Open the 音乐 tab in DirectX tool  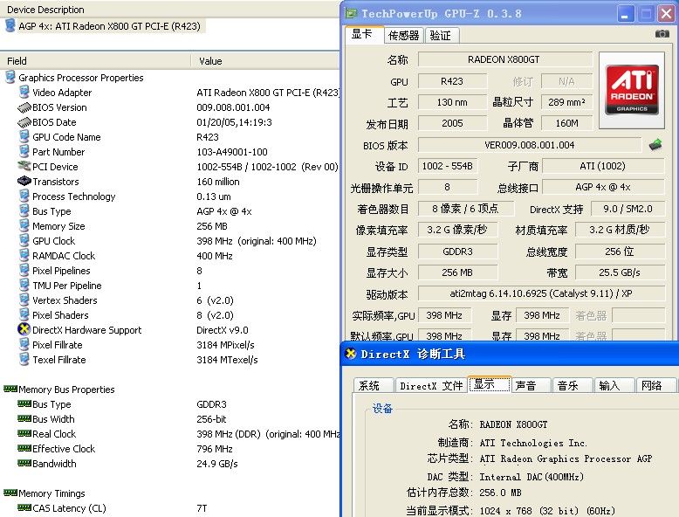pyautogui.click(x=573, y=385)
